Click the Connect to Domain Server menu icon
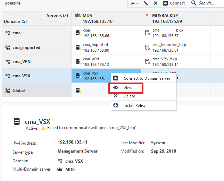224x181 pixels. [x=116, y=78]
